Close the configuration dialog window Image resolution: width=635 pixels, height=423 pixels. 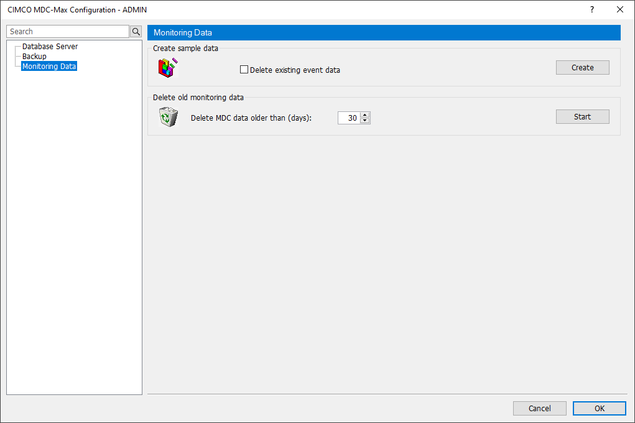620,9
